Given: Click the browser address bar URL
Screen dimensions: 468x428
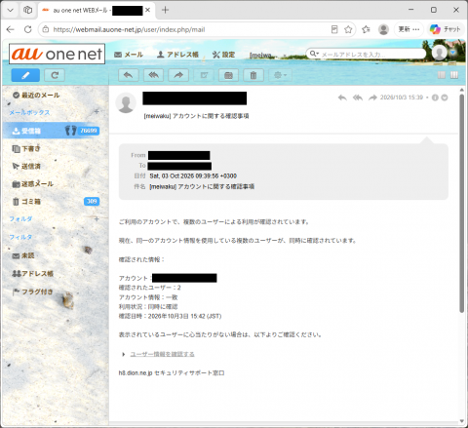Looking at the screenshot, I should 129,29.
